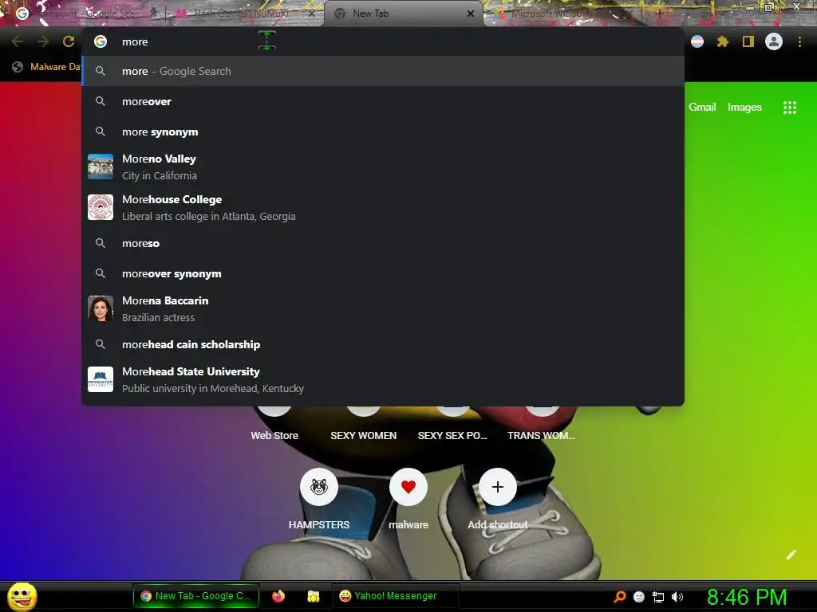The width and height of the screenshot is (817, 612).
Task: Click the search magnifier in system tray
Action: (x=619, y=596)
